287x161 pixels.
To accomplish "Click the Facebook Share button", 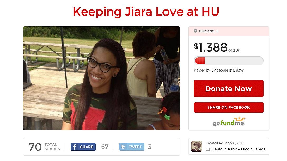I will [x=83, y=147].
